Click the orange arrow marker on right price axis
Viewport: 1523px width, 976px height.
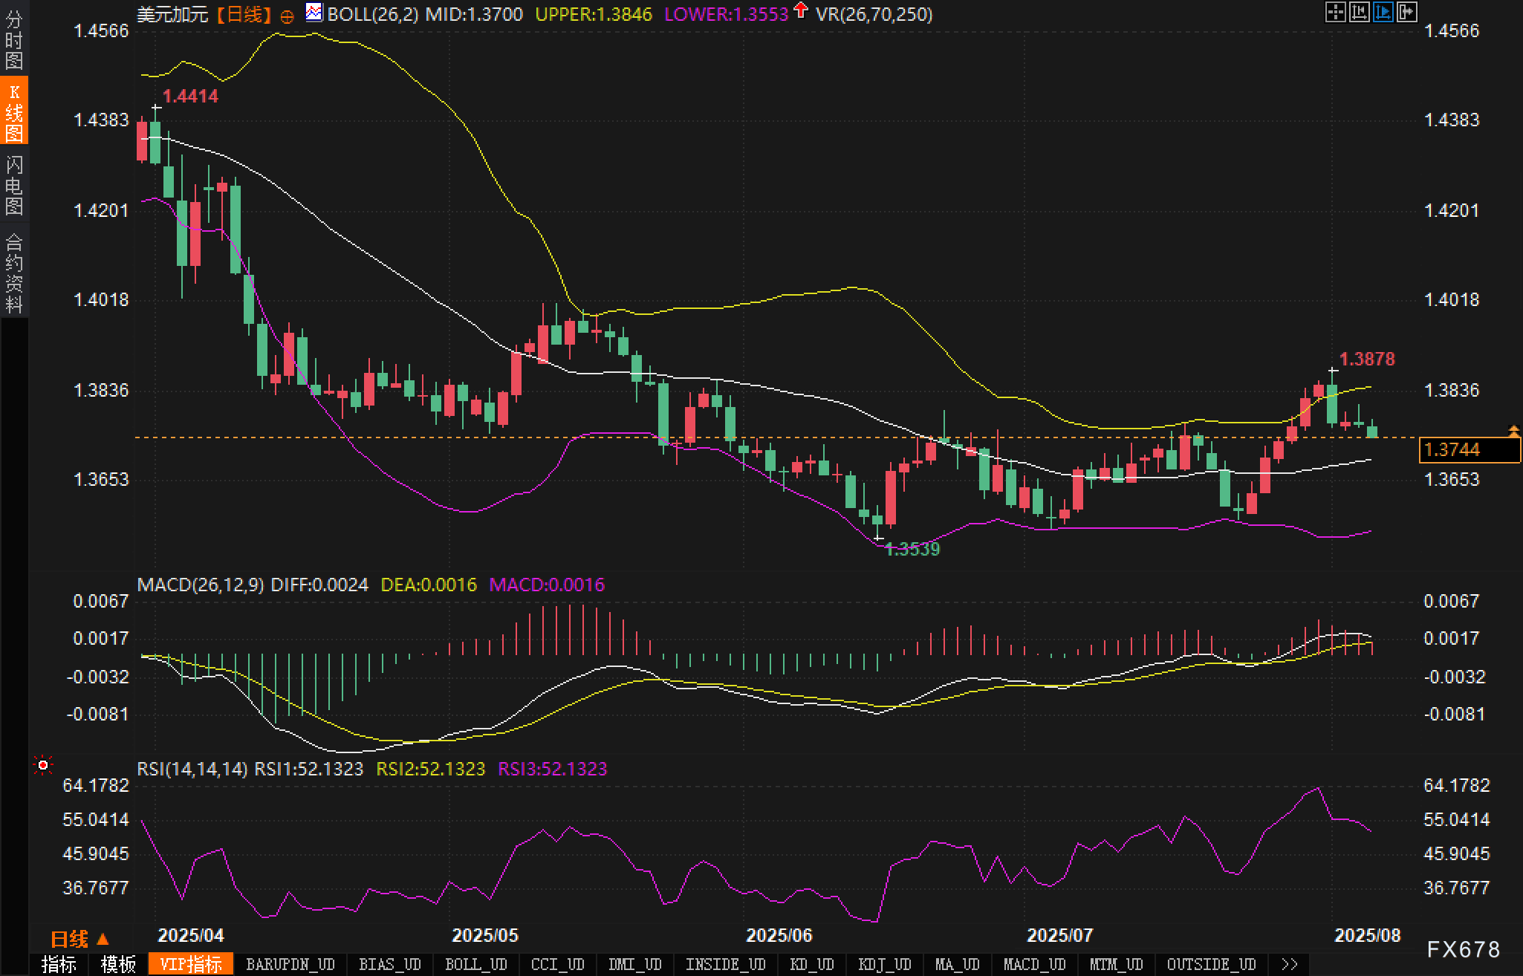(x=1513, y=430)
